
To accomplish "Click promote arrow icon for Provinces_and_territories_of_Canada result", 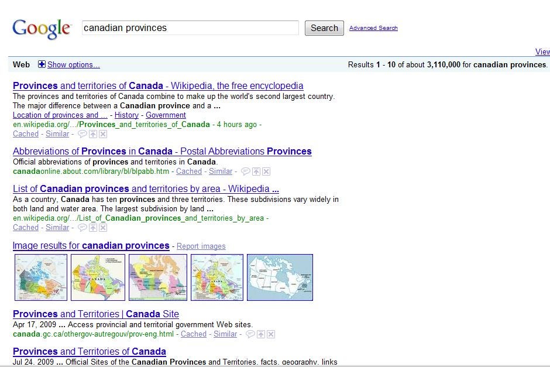I will click(93, 134).
